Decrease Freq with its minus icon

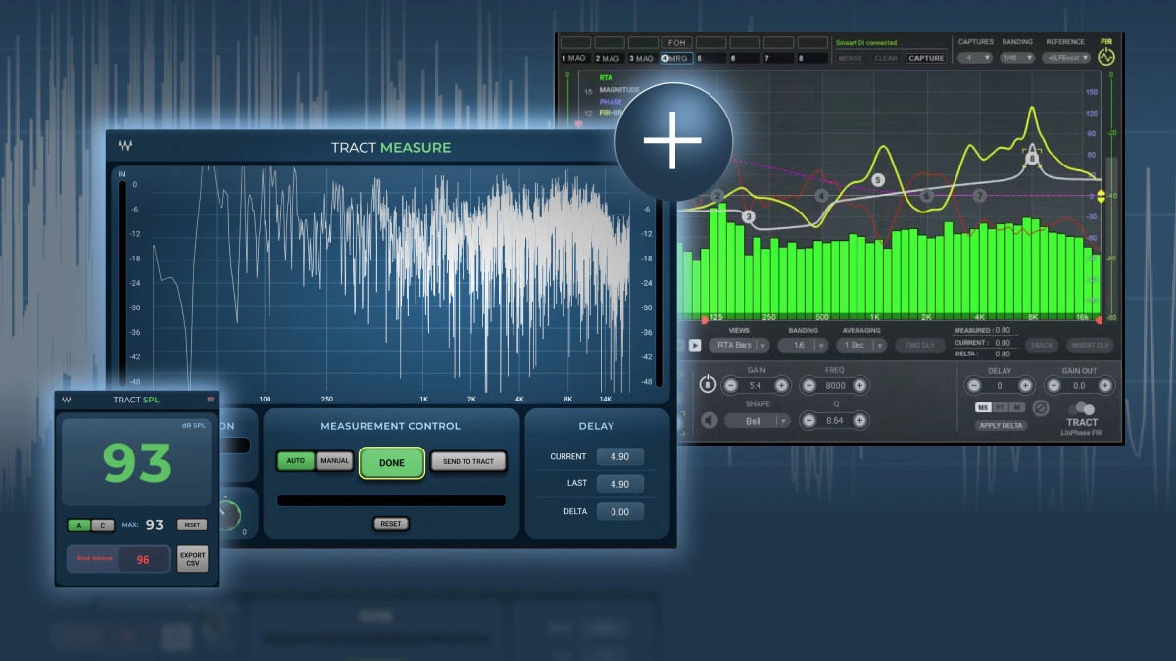pyautogui.click(x=809, y=386)
